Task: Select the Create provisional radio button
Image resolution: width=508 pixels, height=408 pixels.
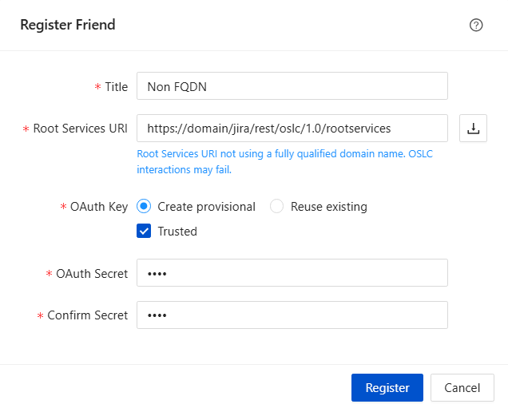Action: pyautogui.click(x=145, y=206)
